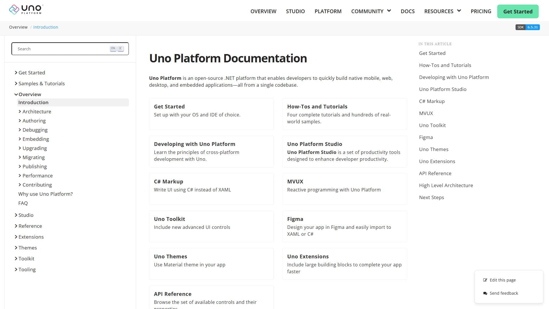Jump to Uno Toolkit in article outline
This screenshot has width=549, height=309.
click(432, 125)
